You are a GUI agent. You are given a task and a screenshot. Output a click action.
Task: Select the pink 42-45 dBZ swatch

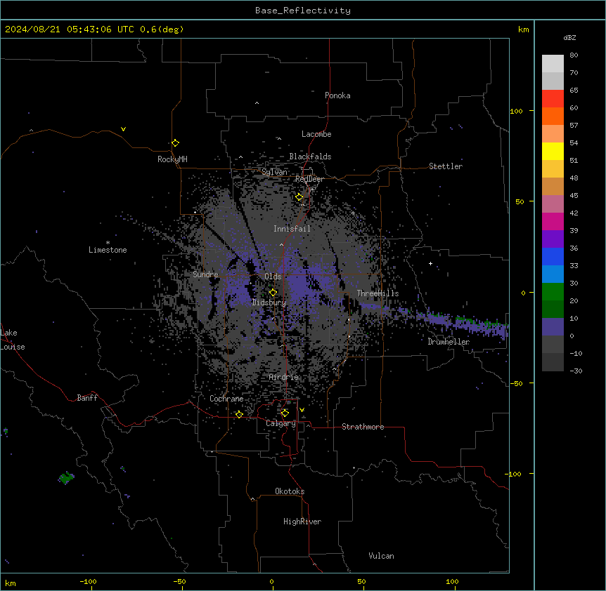553,204
